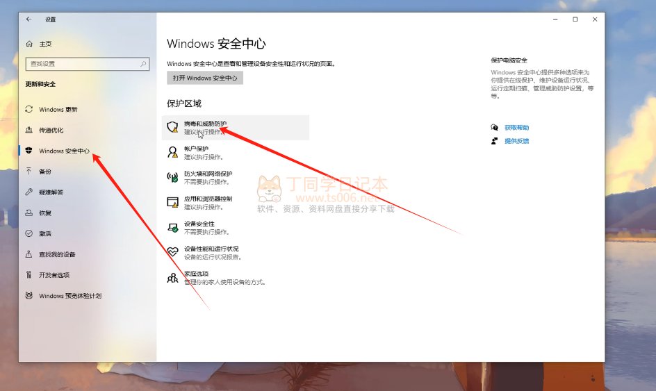Click the 帐户保护 person icon
Viewport: 656px width, 391px height.
(172, 152)
